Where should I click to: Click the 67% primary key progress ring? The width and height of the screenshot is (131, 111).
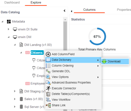click(97, 36)
